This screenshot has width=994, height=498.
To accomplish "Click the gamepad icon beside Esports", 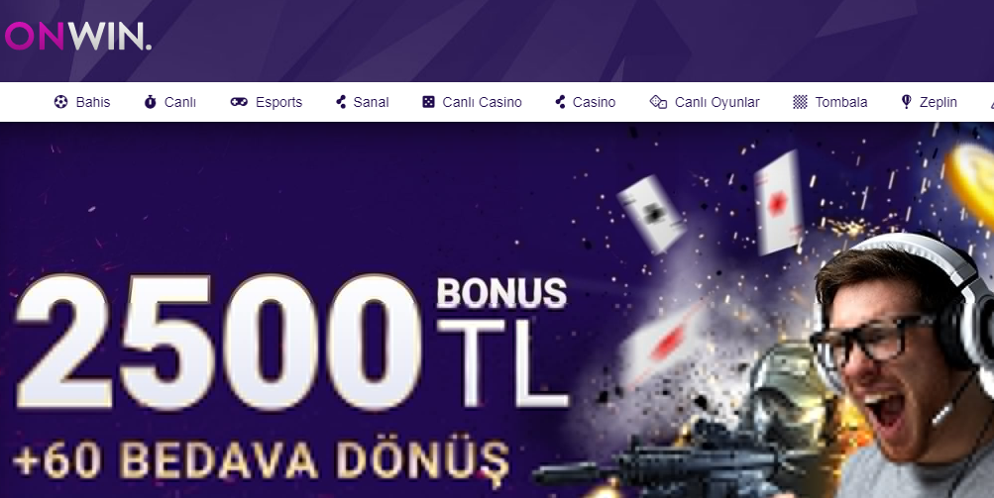I will tap(239, 102).
